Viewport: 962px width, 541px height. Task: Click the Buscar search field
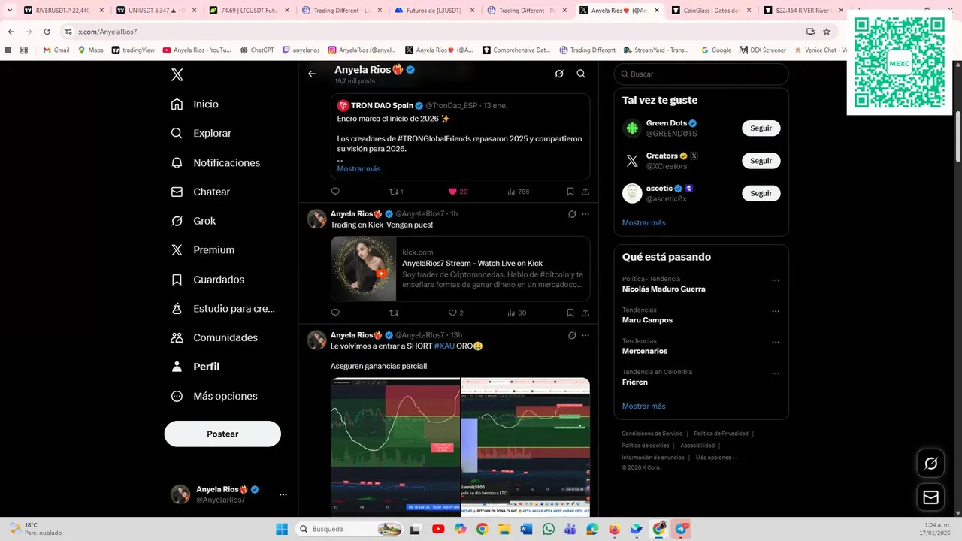(701, 74)
